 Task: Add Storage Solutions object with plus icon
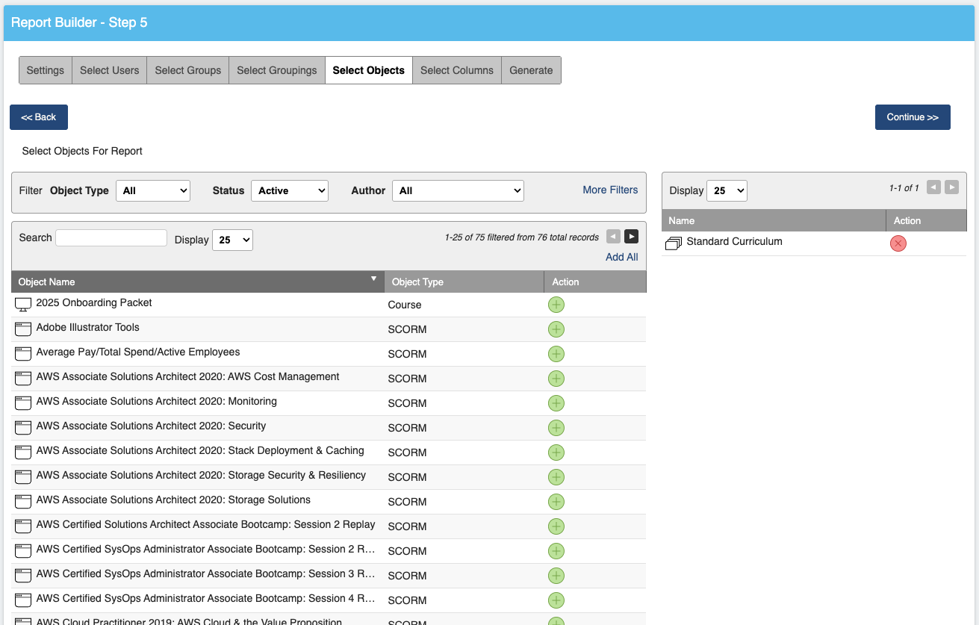click(x=556, y=502)
